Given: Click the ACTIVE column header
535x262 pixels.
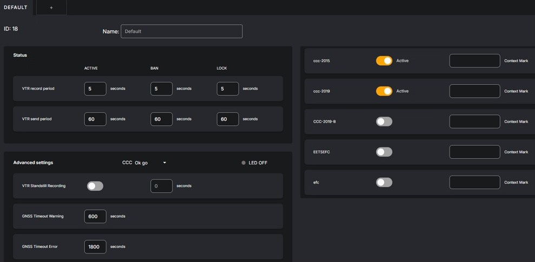Looking at the screenshot, I should tap(91, 68).
